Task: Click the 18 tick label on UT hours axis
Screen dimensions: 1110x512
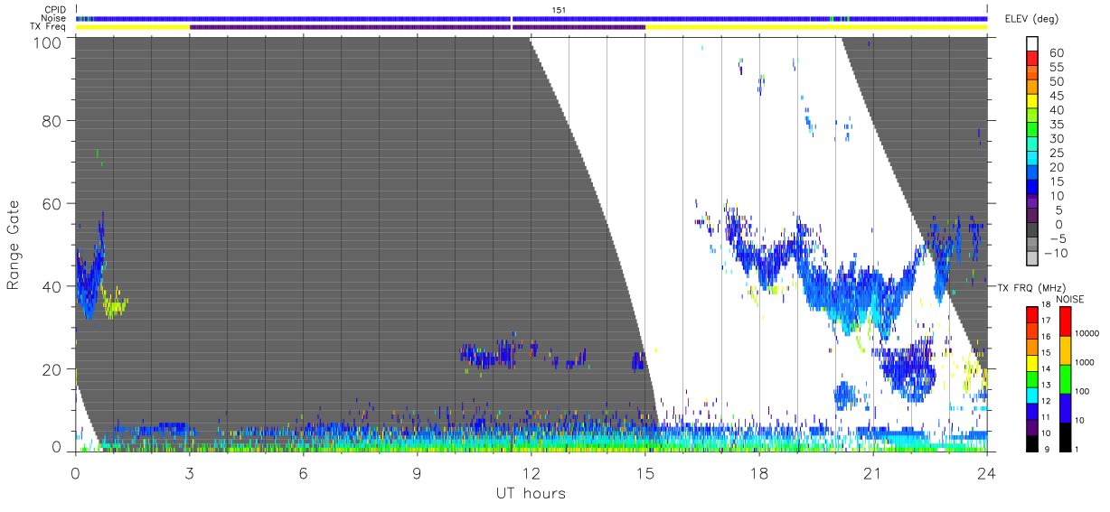Action: point(759,473)
